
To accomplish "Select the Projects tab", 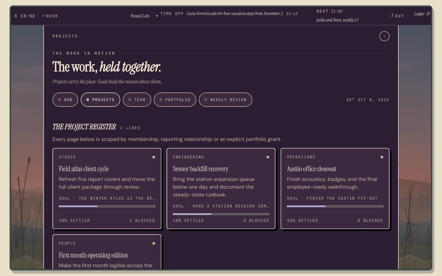I will point(100,100).
